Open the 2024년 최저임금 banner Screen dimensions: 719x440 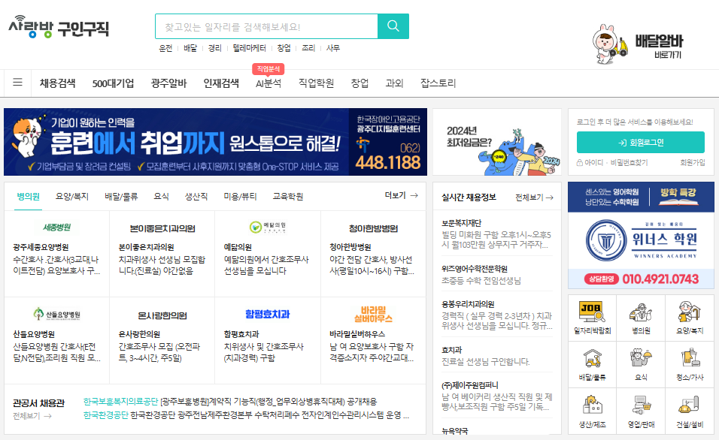pyautogui.click(x=497, y=142)
